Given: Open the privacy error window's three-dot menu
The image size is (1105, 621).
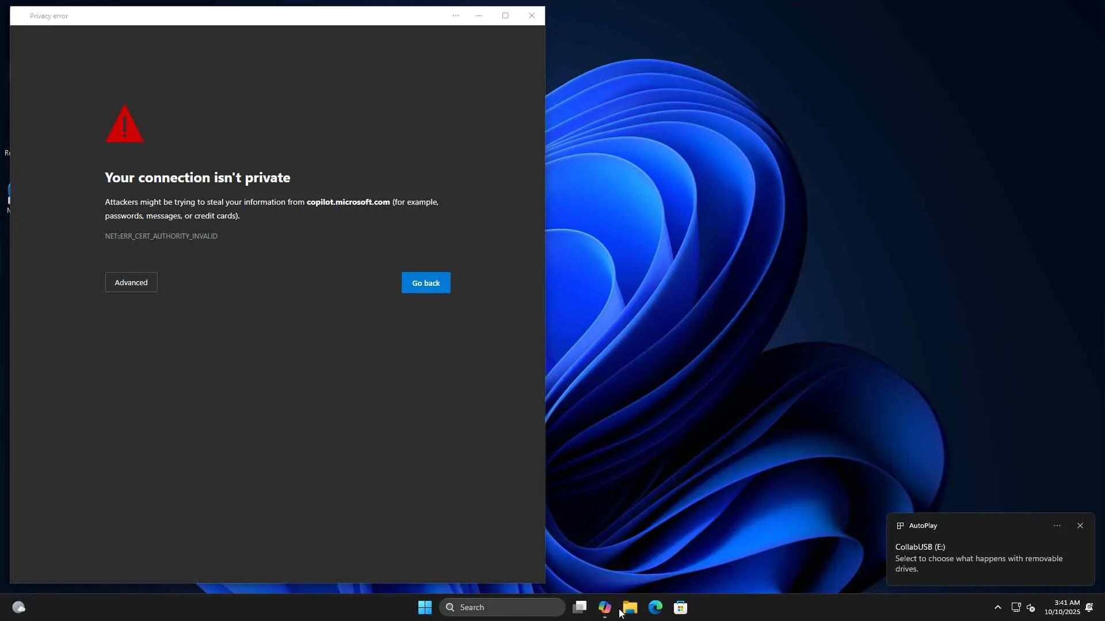Looking at the screenshot, I should (456, 16).
